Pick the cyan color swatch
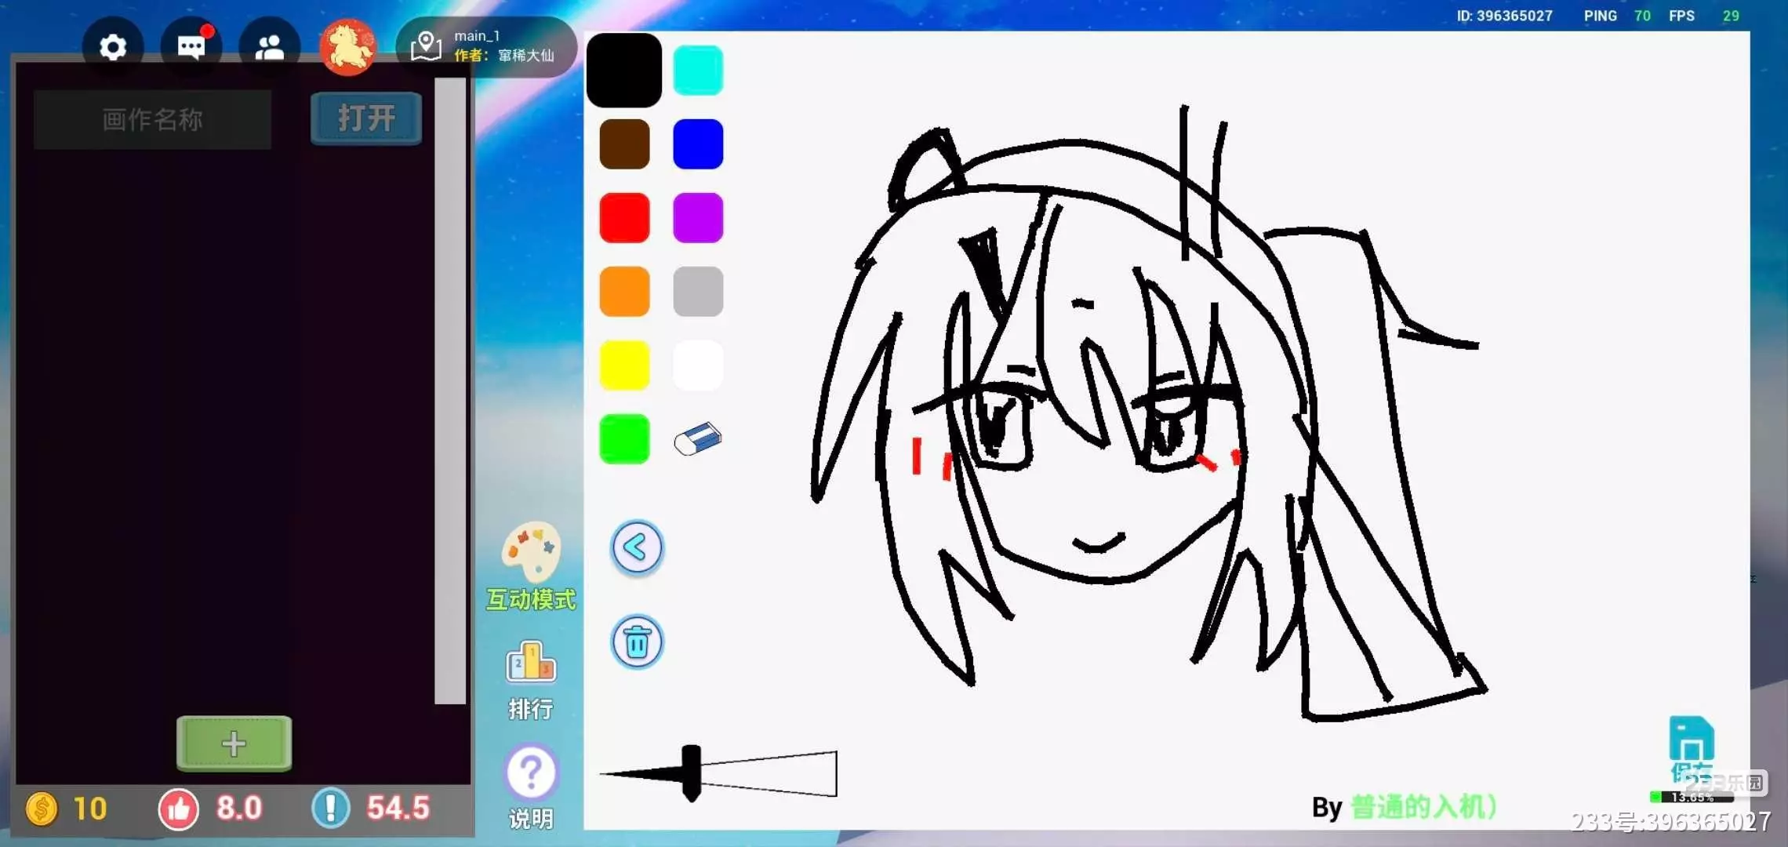Screen dimensions: 1788x847 tap(698, 71)
